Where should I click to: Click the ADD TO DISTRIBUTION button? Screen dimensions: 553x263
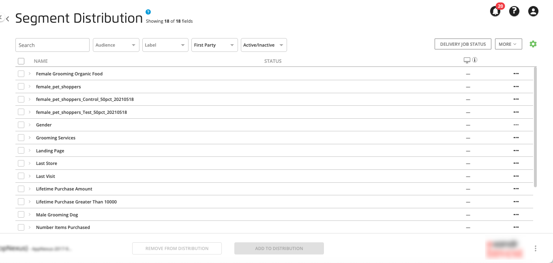point(279,248)
